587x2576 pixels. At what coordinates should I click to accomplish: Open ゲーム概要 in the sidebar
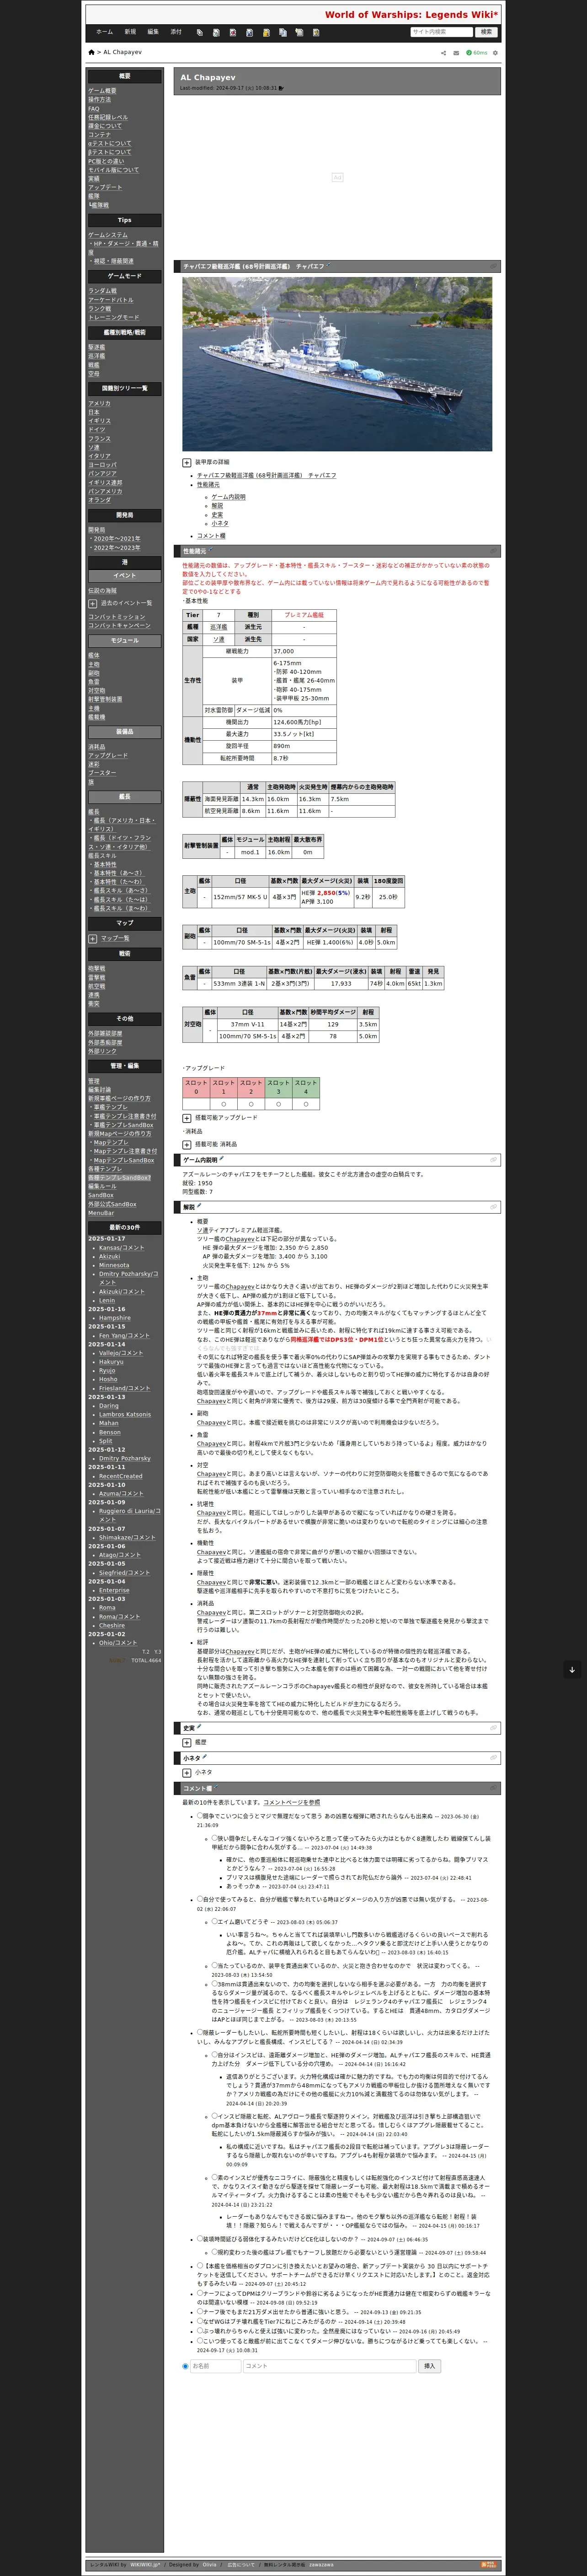[102, 91]
